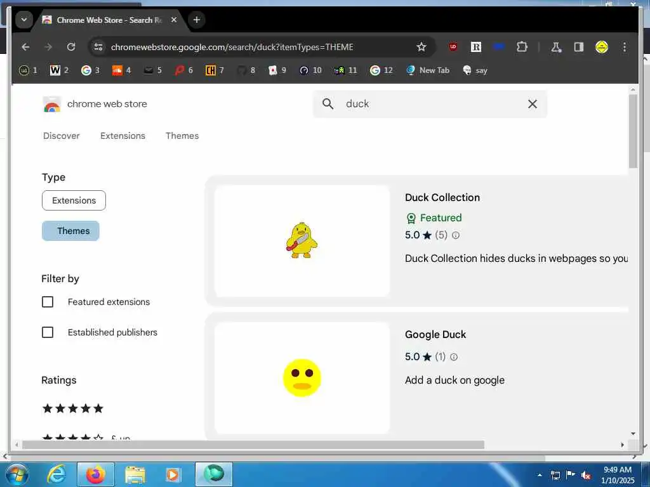Open the SoundCloud bookmark labeled 4
This screenshot has height=487, width=650.
tap(121, 70)
